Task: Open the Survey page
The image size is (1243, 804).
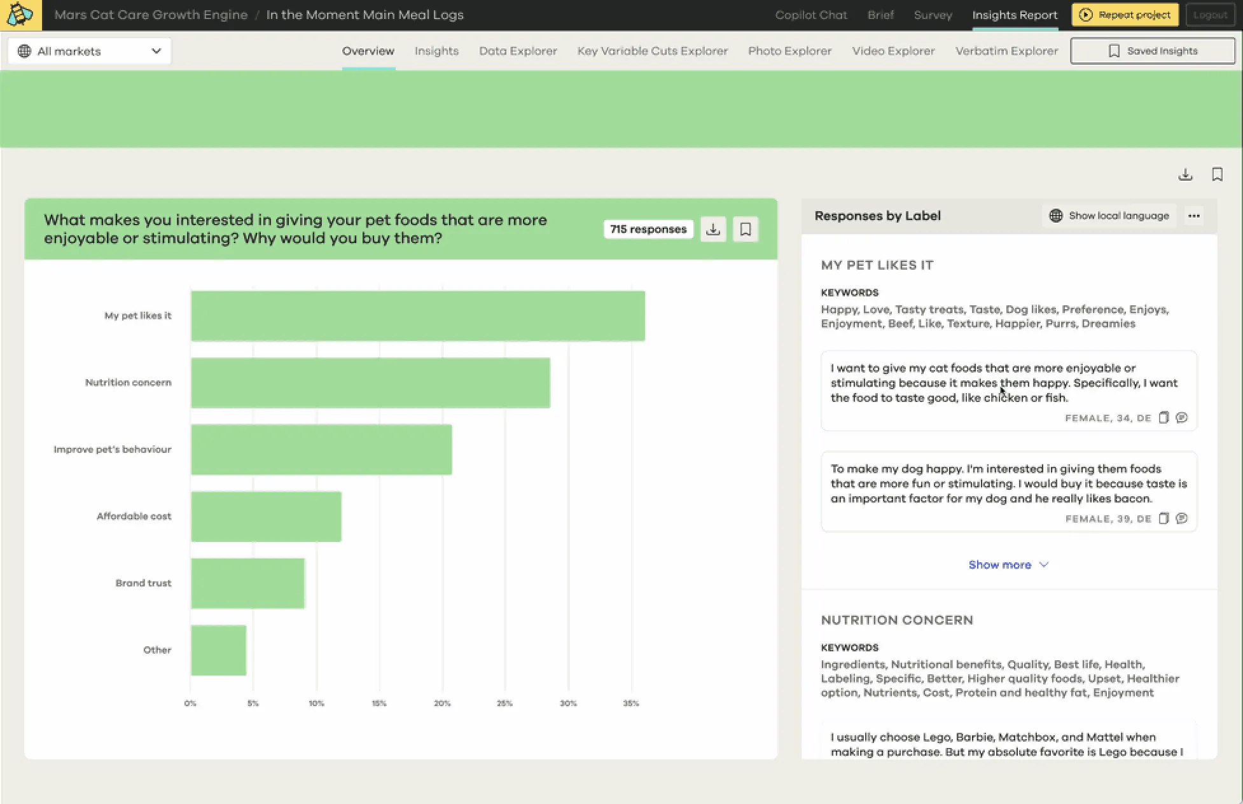Action: 933,15
